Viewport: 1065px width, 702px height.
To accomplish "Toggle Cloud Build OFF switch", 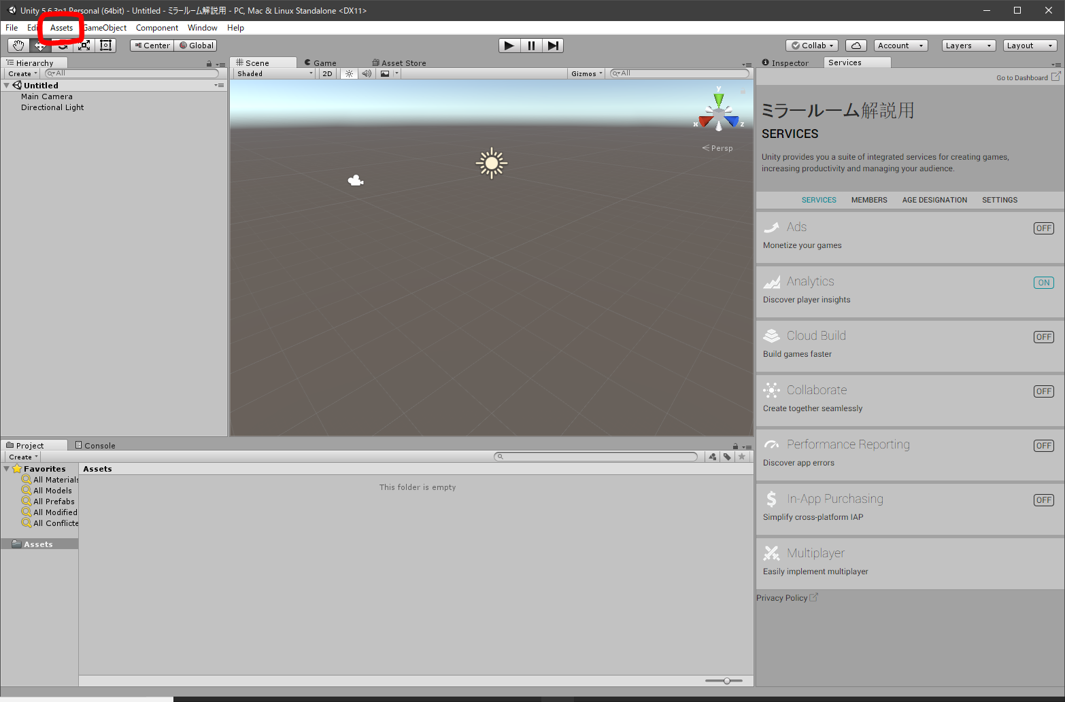I will [1044, 337].
